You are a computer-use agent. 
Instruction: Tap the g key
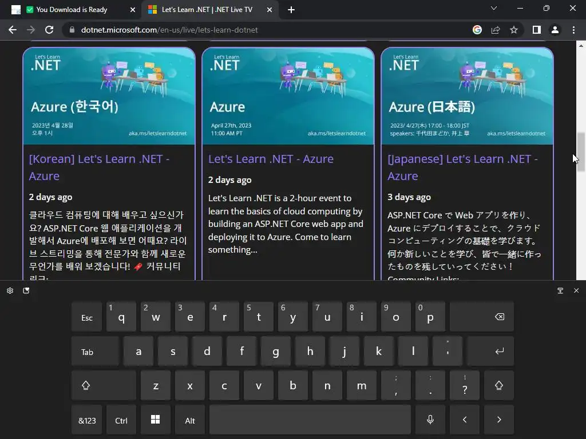point(276,352)
